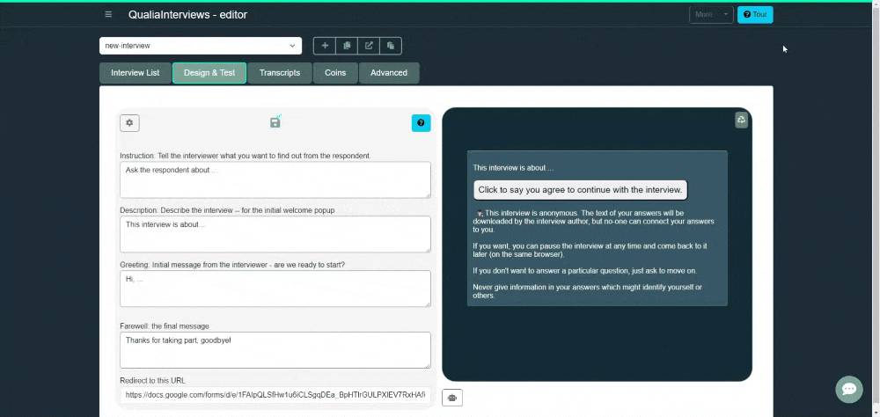Click the 'Redirect to this URL' label

tap(152, 381)
